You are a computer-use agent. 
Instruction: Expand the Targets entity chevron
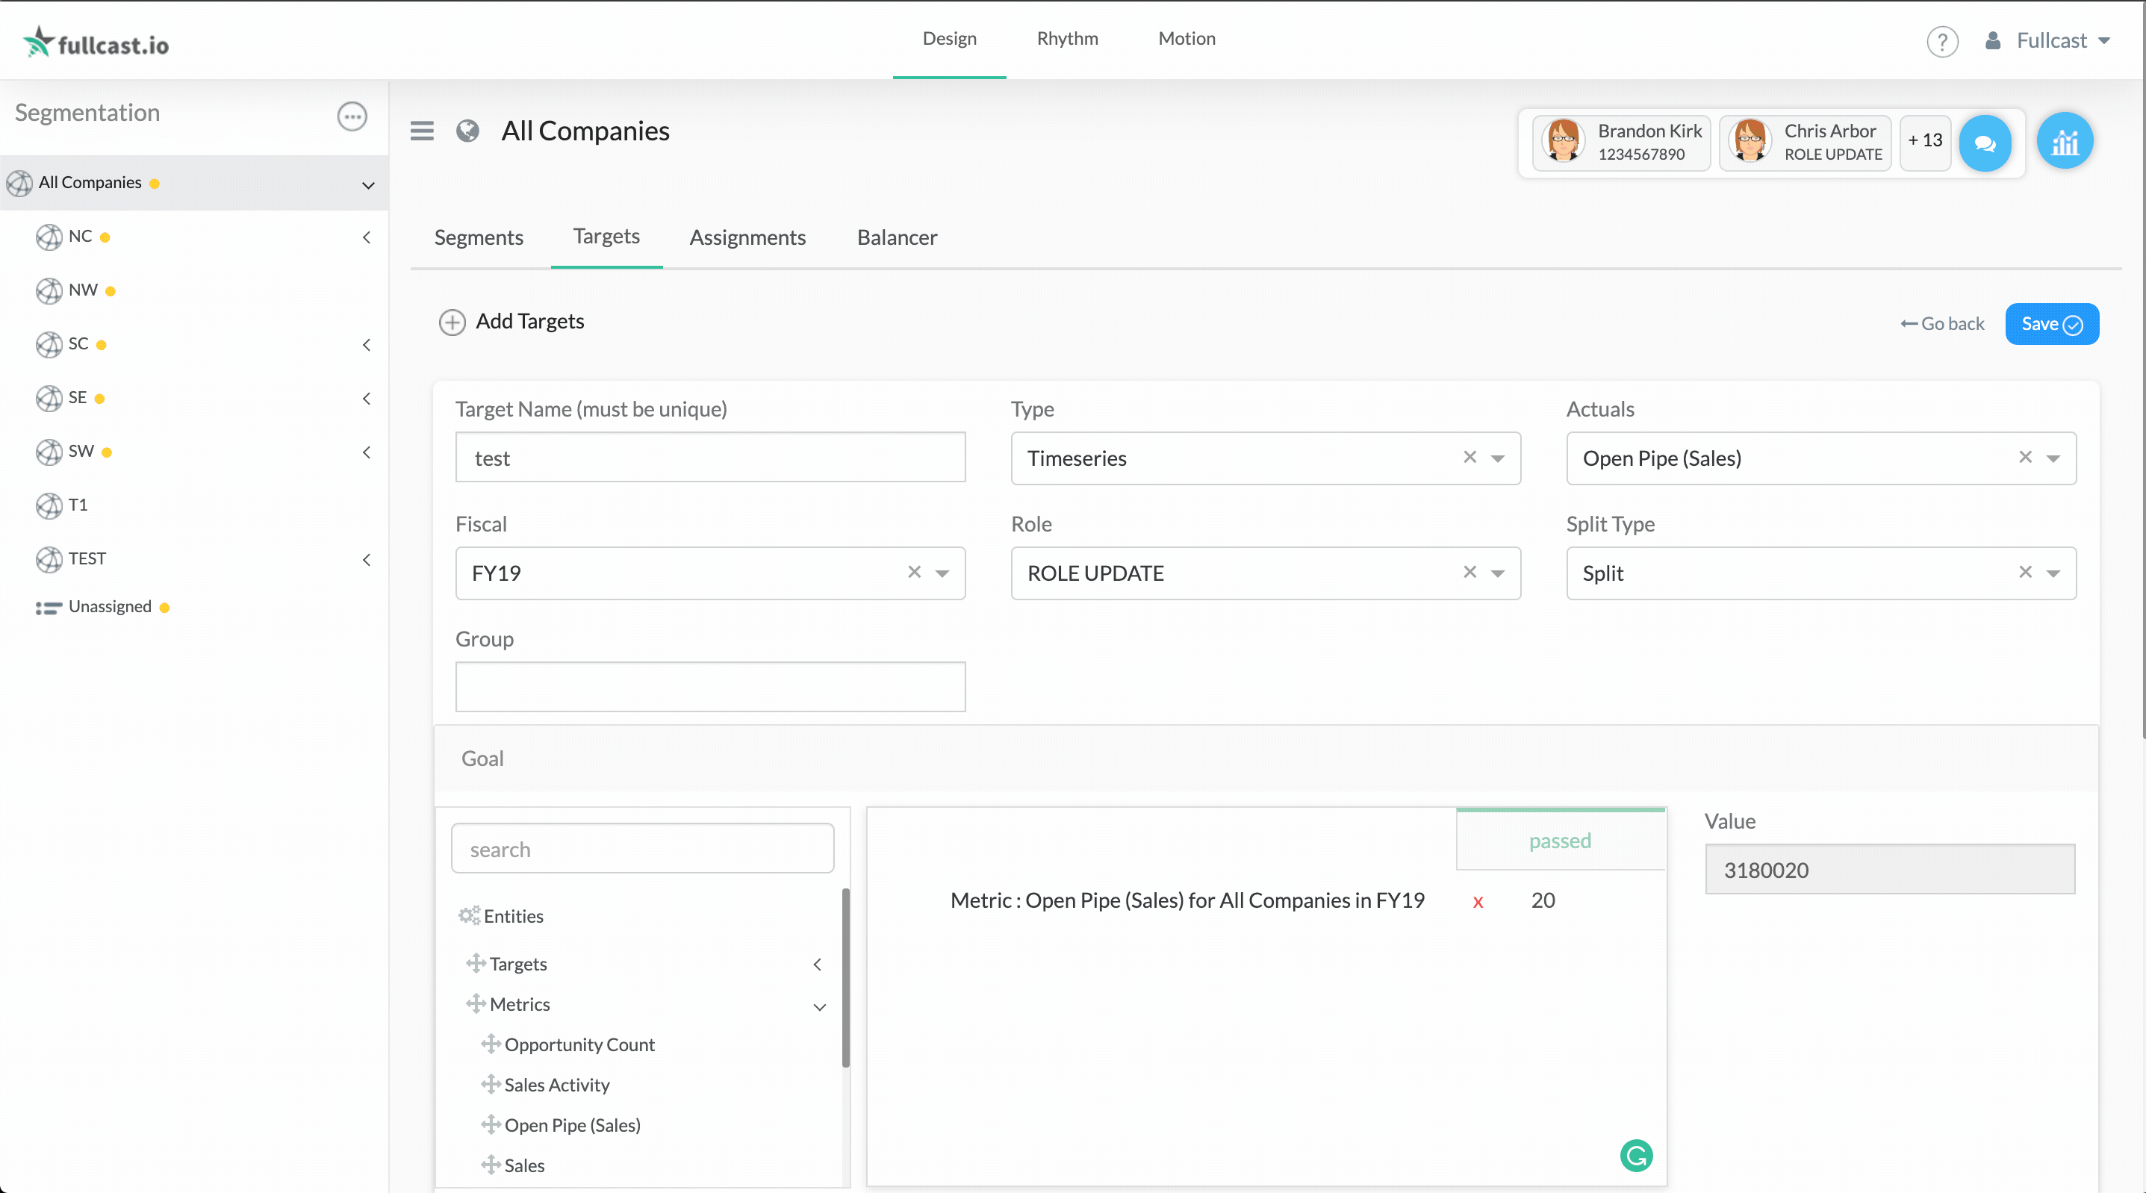(817, 964)
